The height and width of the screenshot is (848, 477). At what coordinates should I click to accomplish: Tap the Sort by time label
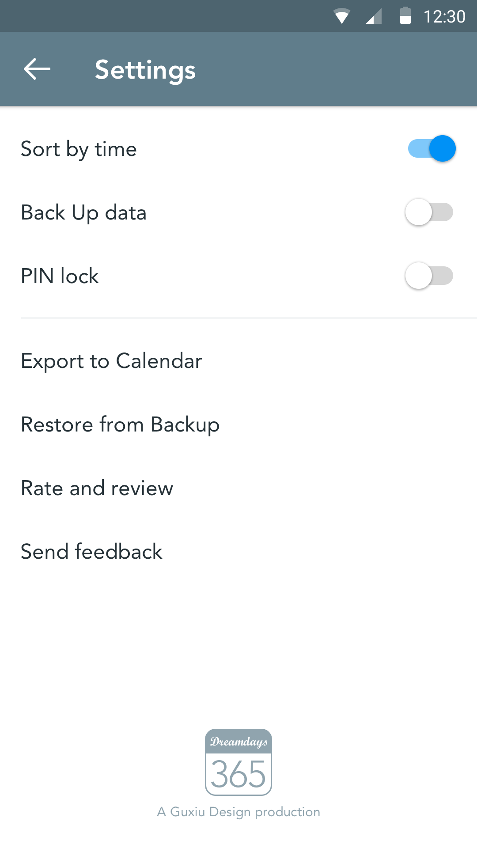pos(79,149)
